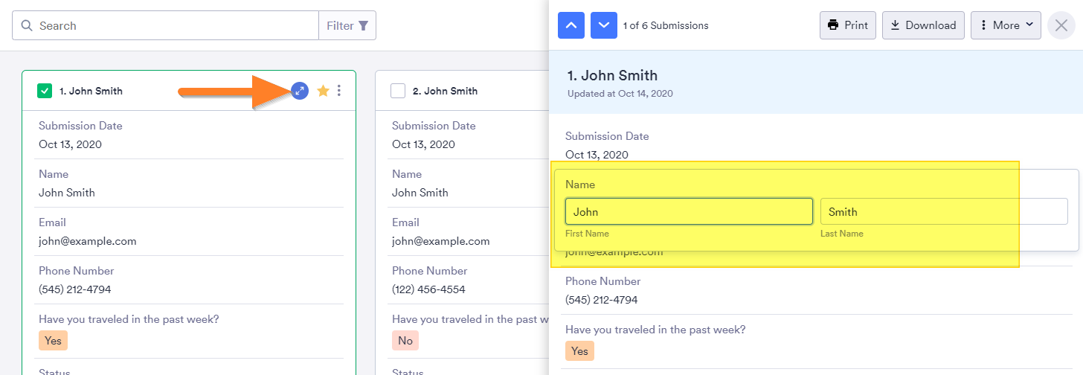Click the phone number in detail panel
Viewport: 1083px width, 375px height.
point(601,300)
